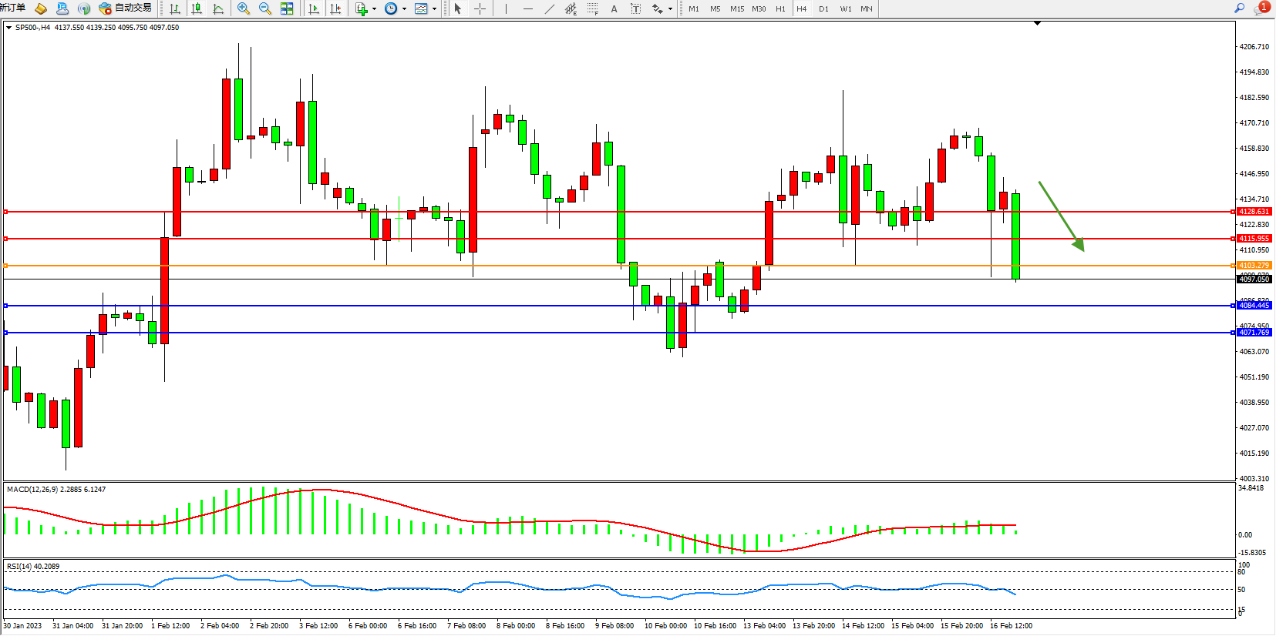Zoom out of the chart
Image resolution: width=1276 pixels, height=636 pixels.
[x=265, y=8]
